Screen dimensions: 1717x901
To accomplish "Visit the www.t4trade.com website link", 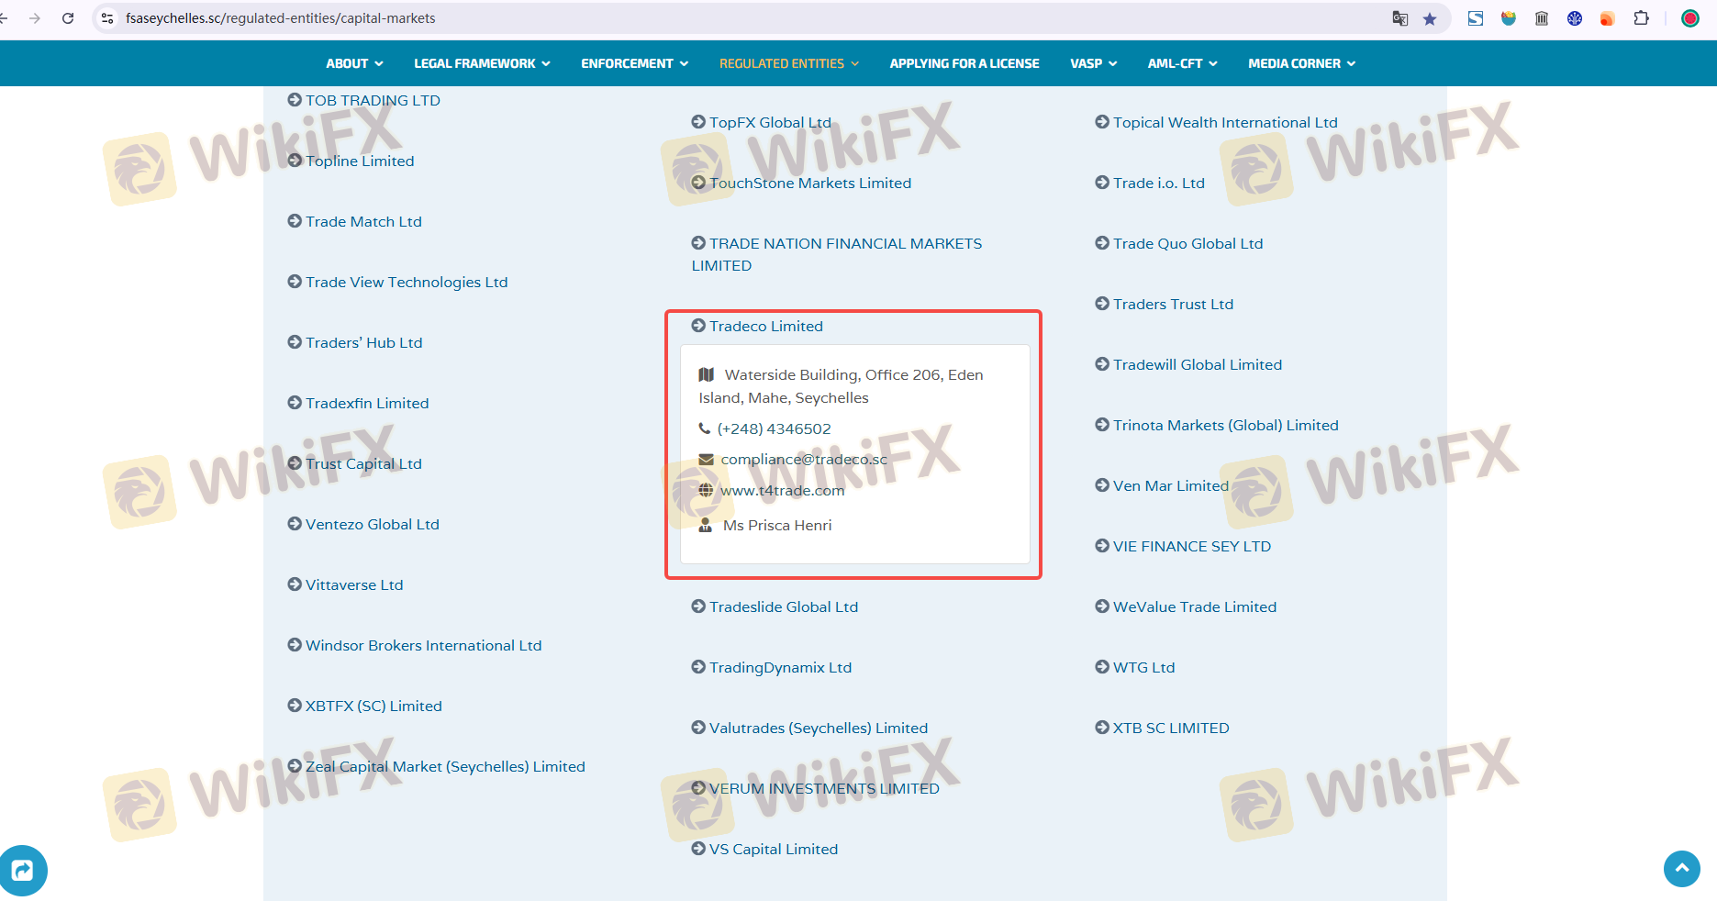I will pyautogui.click(x=782, y=490).
